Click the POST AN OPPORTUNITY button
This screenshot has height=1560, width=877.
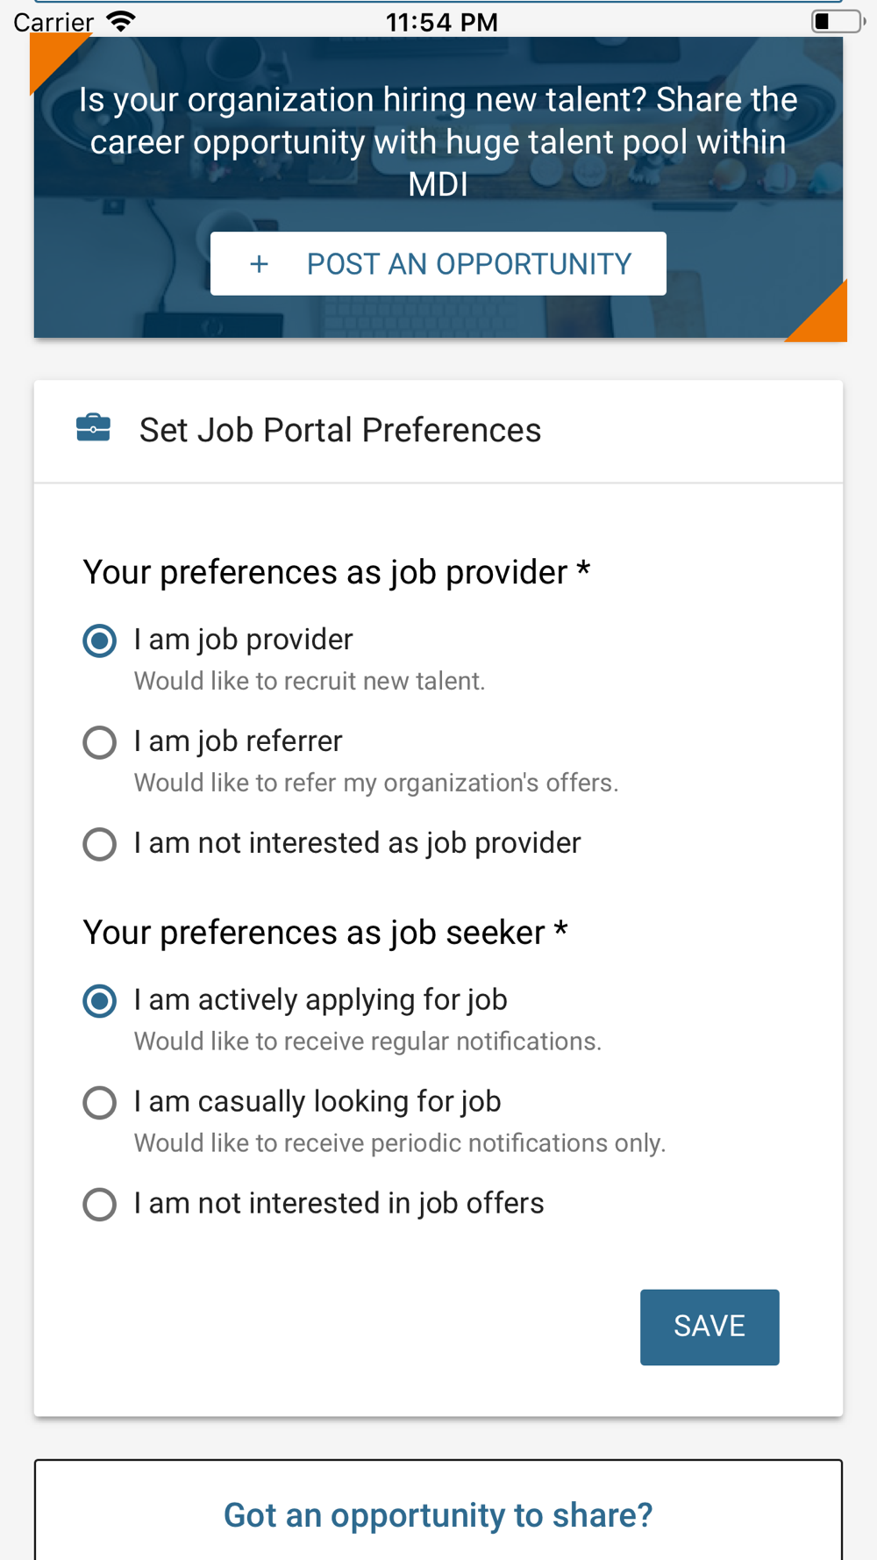pos(438,264)
